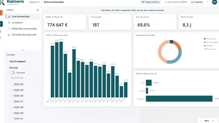219x123 pixels.
Task: Toggle the Tout sauf switch
Action: click(12, 73)
